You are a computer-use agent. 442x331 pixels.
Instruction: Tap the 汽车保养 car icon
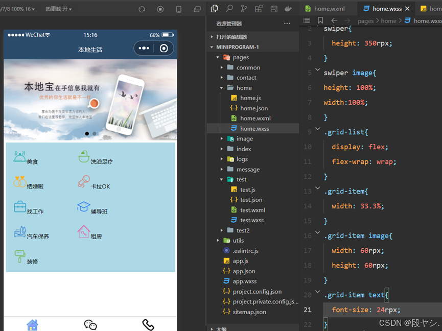tap(20, 232)
